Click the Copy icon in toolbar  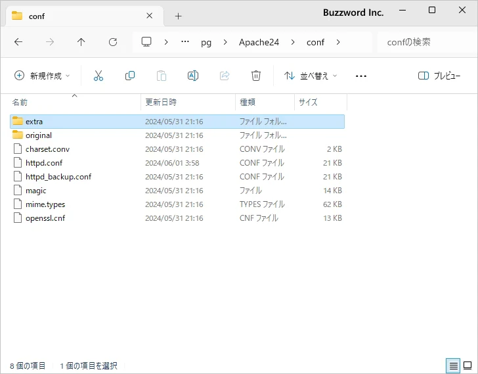tap(130, 76)
